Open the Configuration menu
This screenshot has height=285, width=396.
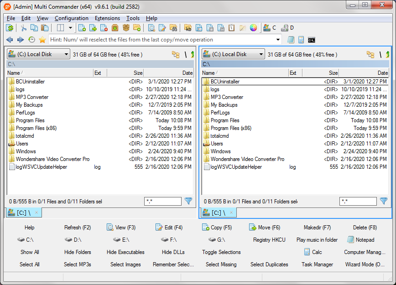pos(72,18)
